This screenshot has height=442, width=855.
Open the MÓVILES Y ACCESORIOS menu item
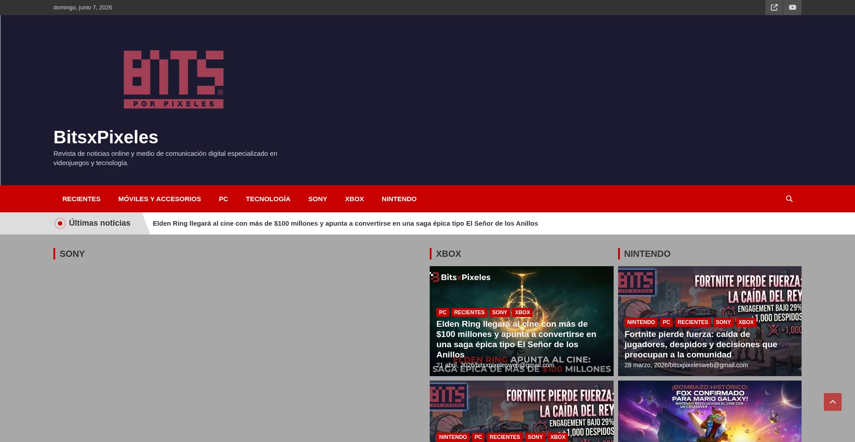point(159,199)
